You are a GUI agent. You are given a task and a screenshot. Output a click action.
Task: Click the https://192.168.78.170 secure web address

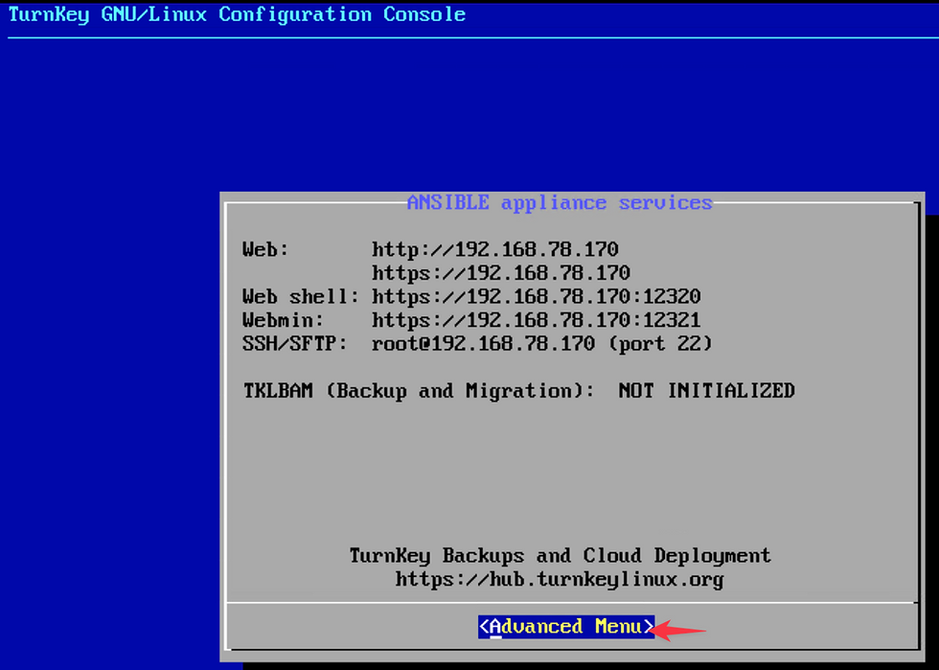501,273
